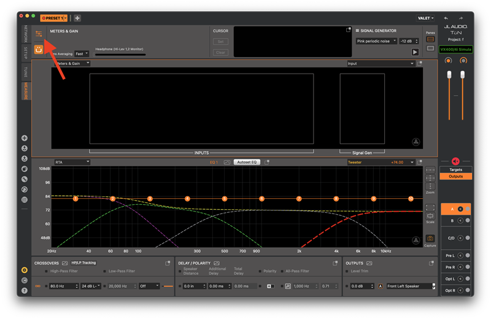Click the 80.0 Hz high-pass frequency field
Image resolution: width=491 pixels, height=319 pixels.
pos(64,286)
